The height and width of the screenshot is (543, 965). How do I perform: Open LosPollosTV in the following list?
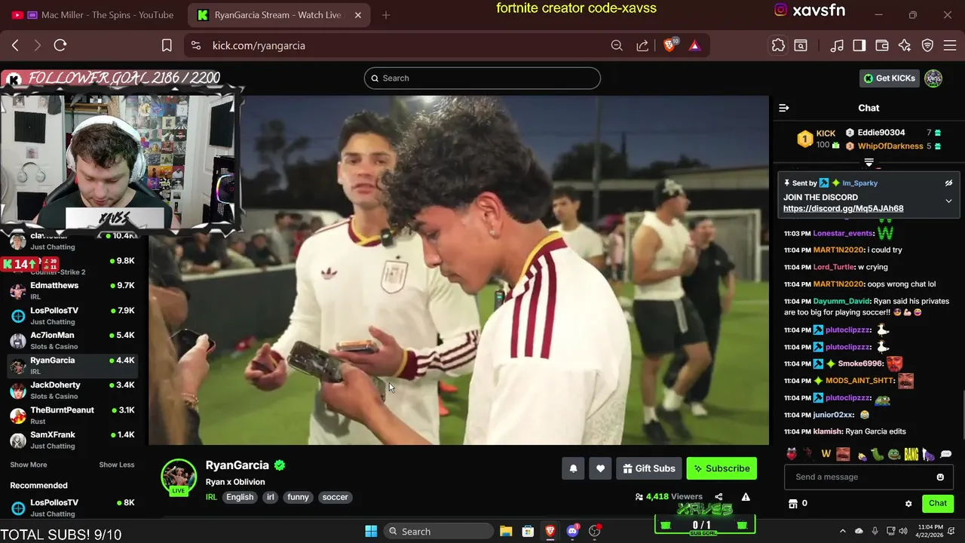click(x=72, y=315)
